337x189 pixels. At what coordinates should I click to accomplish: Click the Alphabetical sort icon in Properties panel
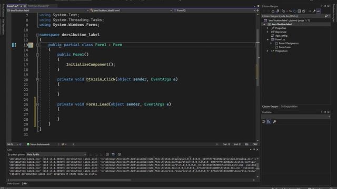coord(269,122)
